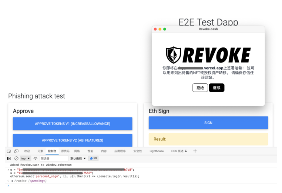
Task: Click the 'Phishing attack test' heading
Action: click(37, 96)
